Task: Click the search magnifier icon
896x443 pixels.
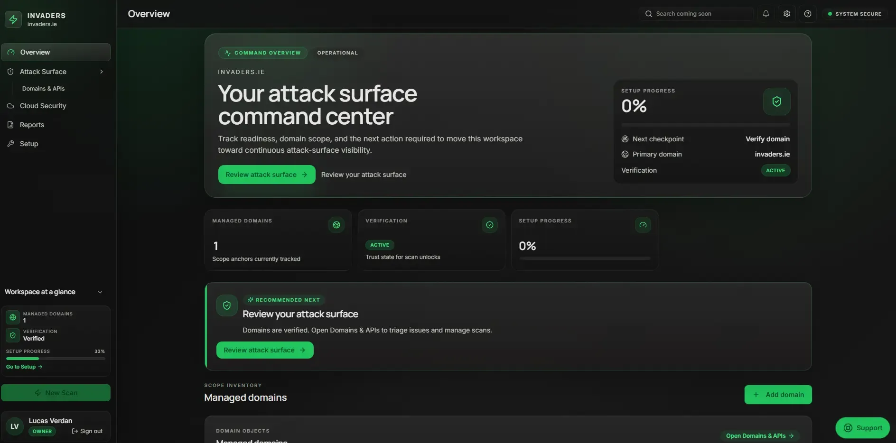Action: pos(649,14)
